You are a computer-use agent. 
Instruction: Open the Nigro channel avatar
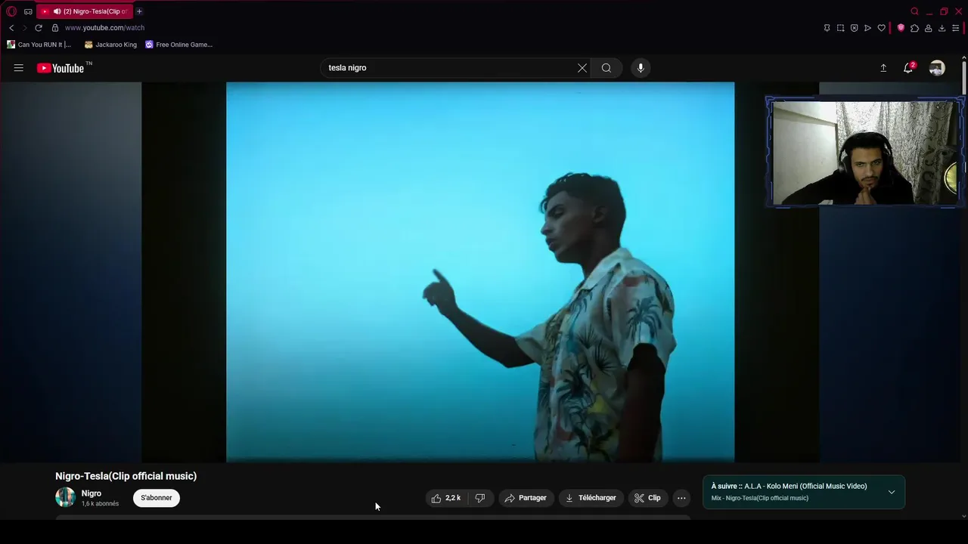(65, 497)
